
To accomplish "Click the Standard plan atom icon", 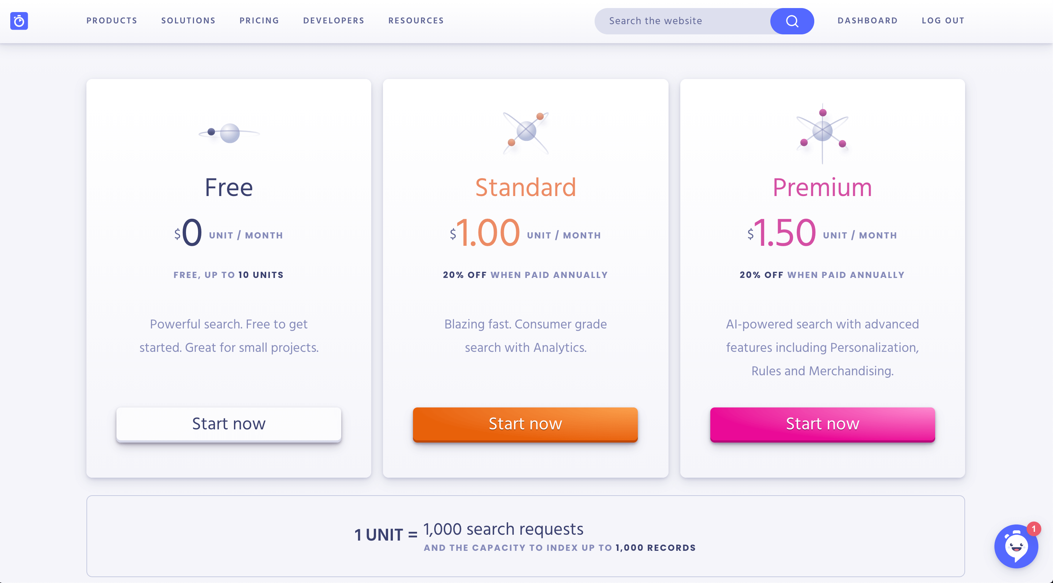I will (x=526, y=132).
